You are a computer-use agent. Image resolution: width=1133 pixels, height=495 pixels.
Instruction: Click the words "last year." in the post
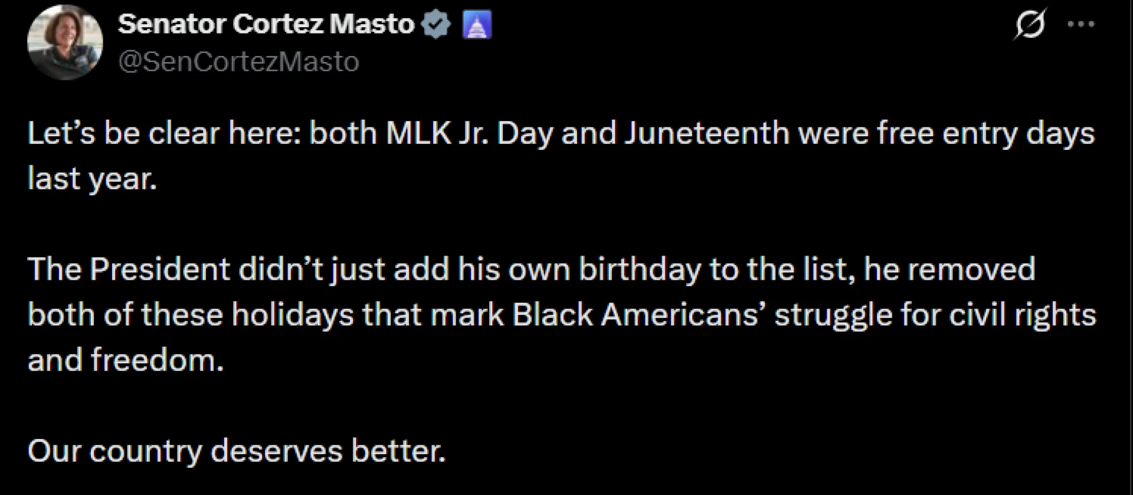pyautogui.click(x=93, y=178)
